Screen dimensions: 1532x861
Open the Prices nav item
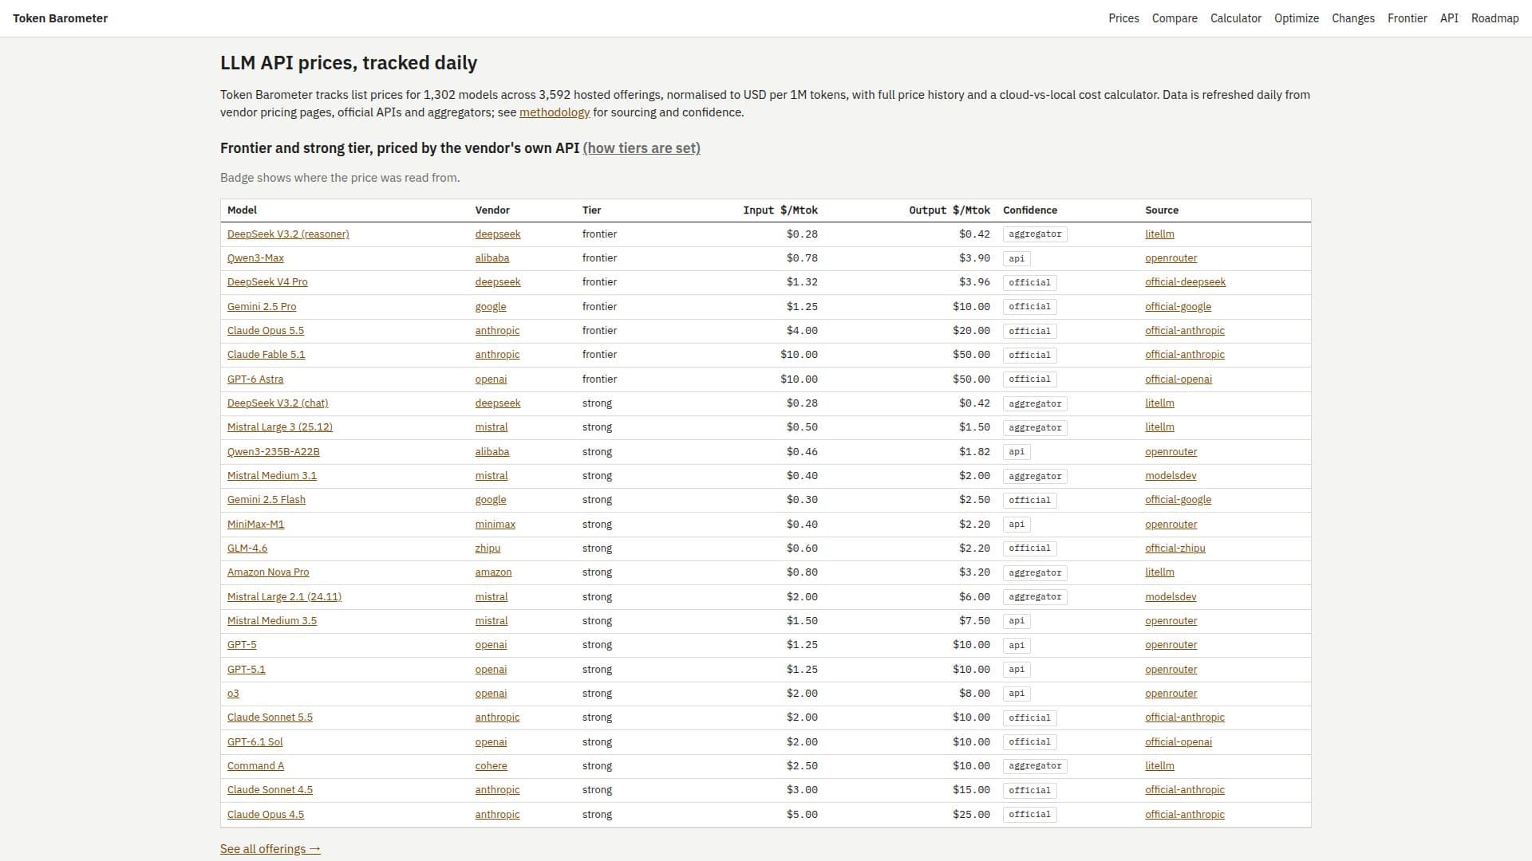pos(1123,18)
